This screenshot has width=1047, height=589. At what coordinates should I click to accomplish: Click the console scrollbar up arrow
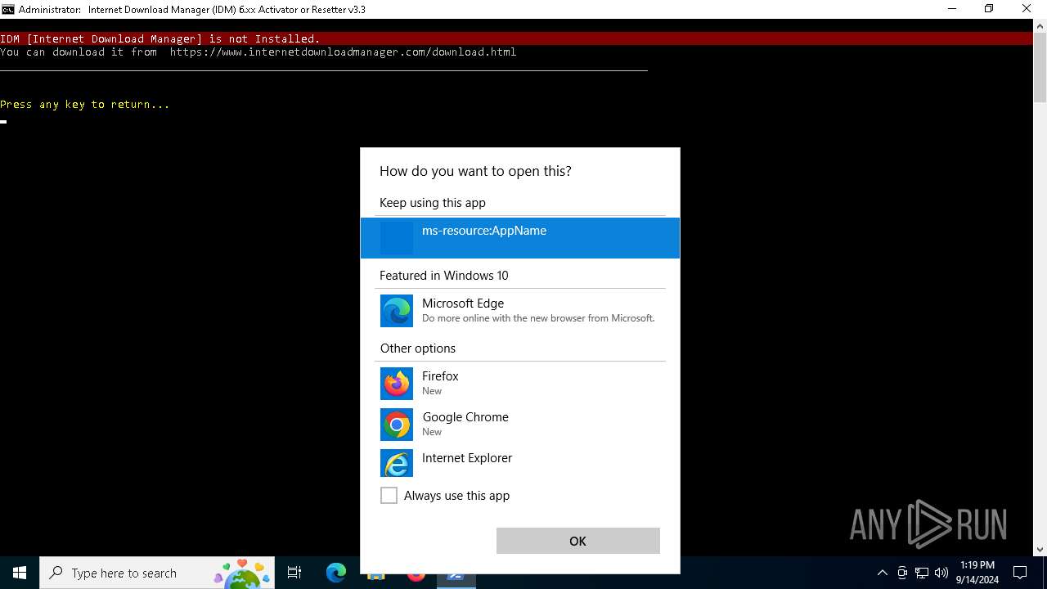point(1040,25)
